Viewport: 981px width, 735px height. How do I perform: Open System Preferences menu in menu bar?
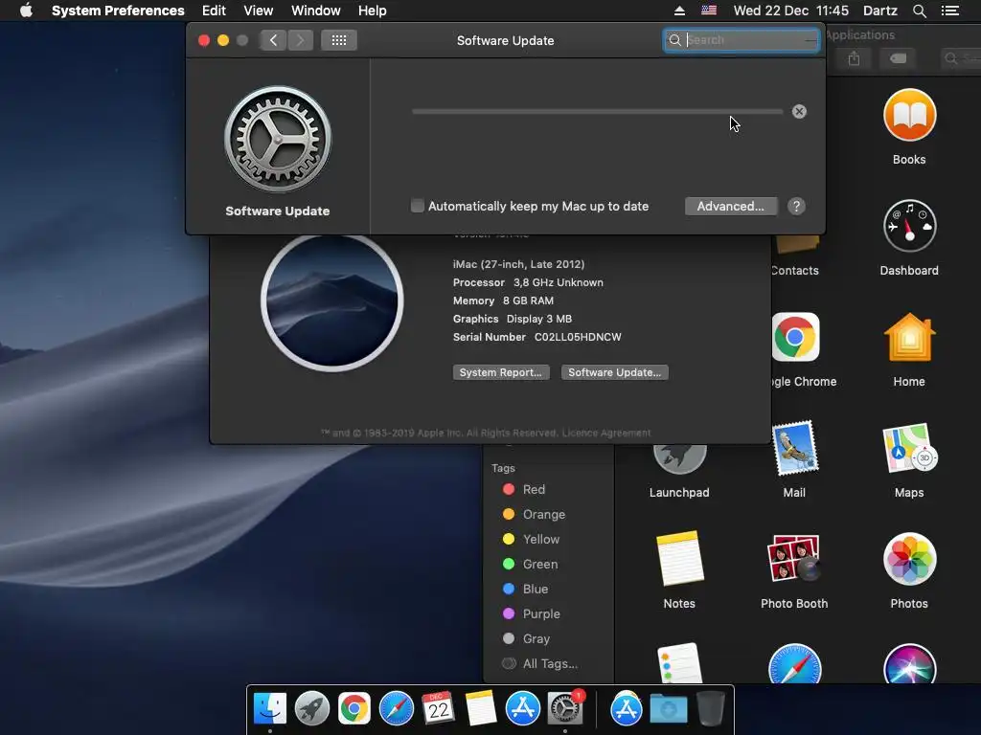118,11
